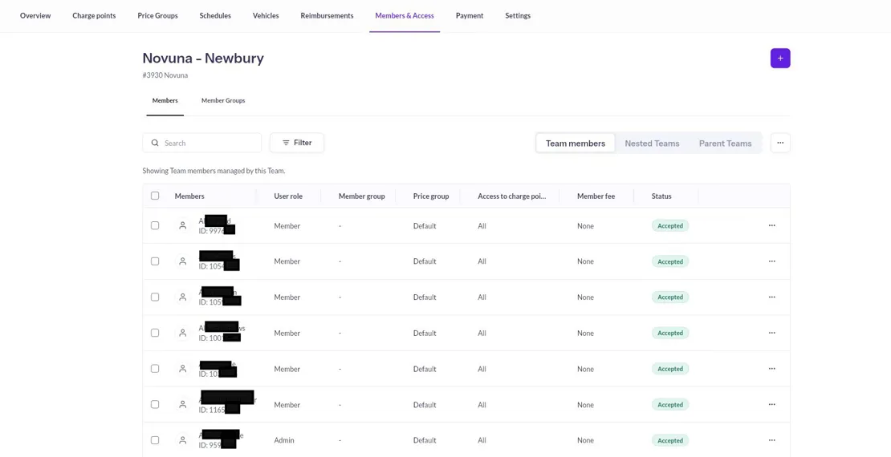Switch to Parent Teams view
The image size is (891, 457).
pos(725,144)
